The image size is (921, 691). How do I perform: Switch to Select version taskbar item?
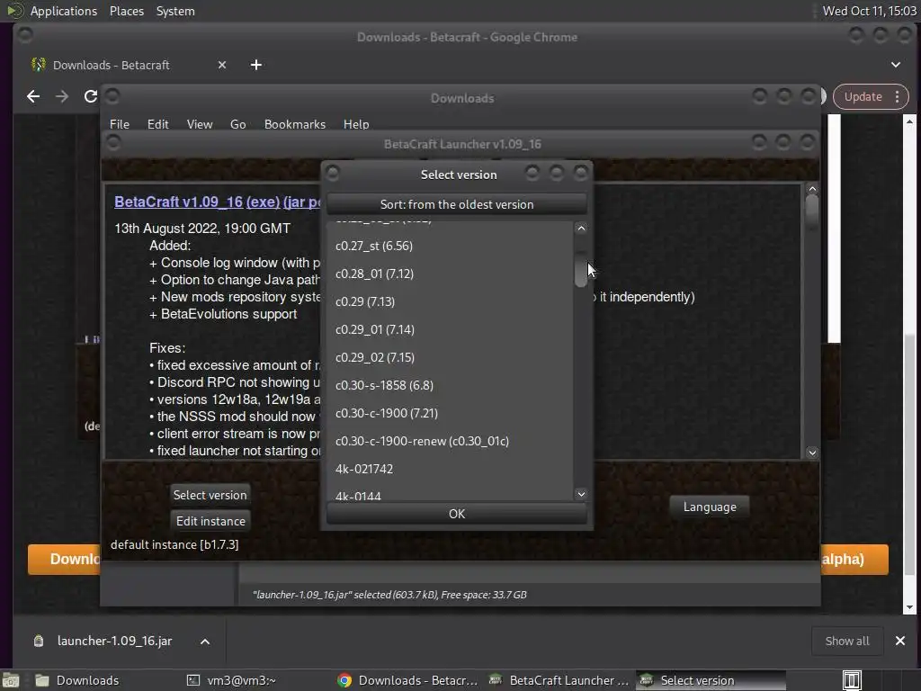point(711,680)
